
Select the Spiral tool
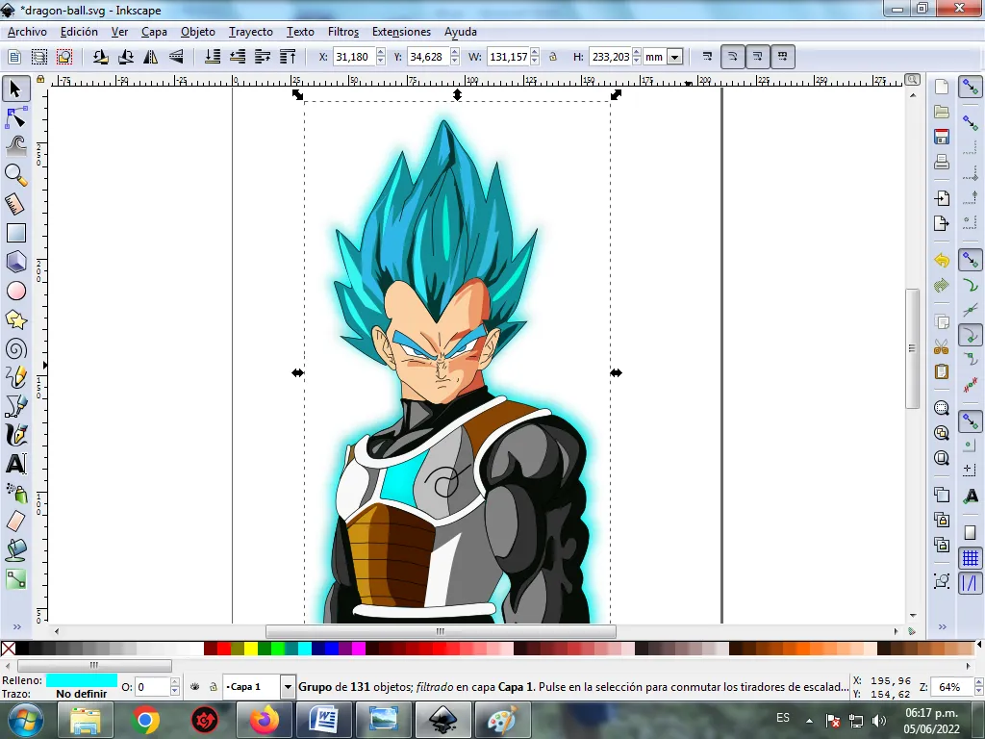pos(15,349)
